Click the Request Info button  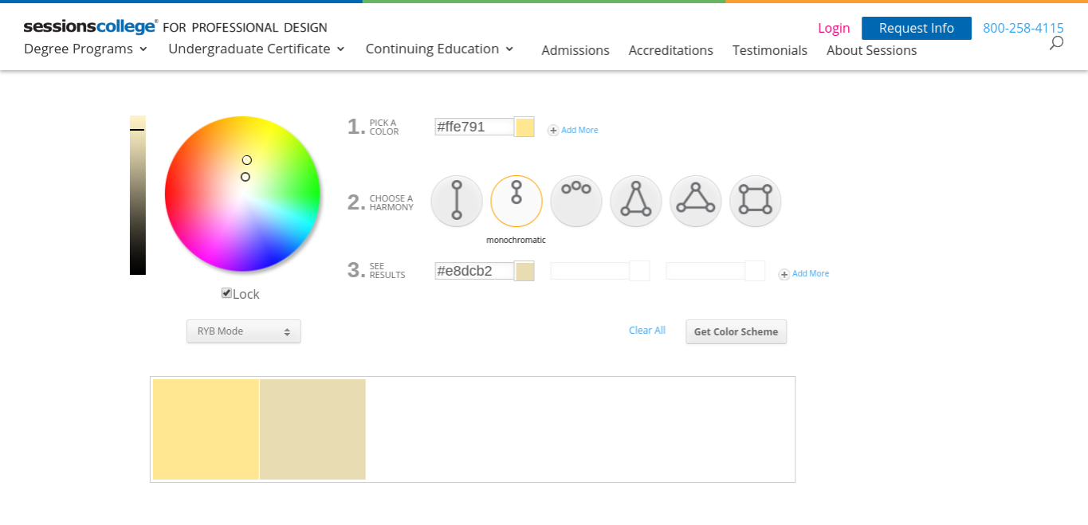point(916,28)
